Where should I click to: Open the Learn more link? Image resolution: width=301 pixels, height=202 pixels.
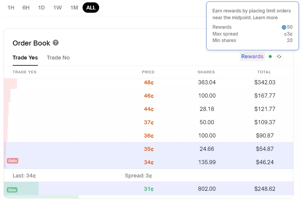pos(265,18)
